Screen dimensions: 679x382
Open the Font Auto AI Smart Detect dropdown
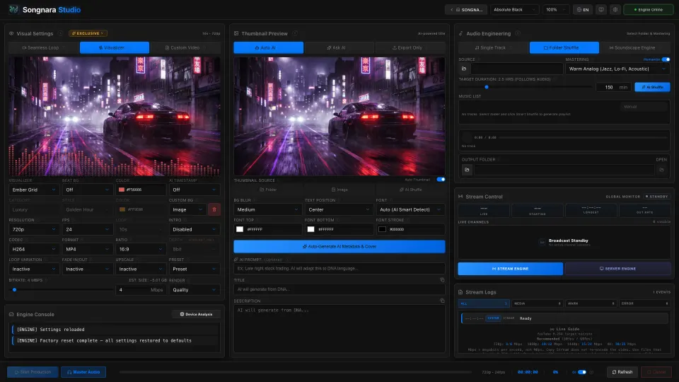410,209
